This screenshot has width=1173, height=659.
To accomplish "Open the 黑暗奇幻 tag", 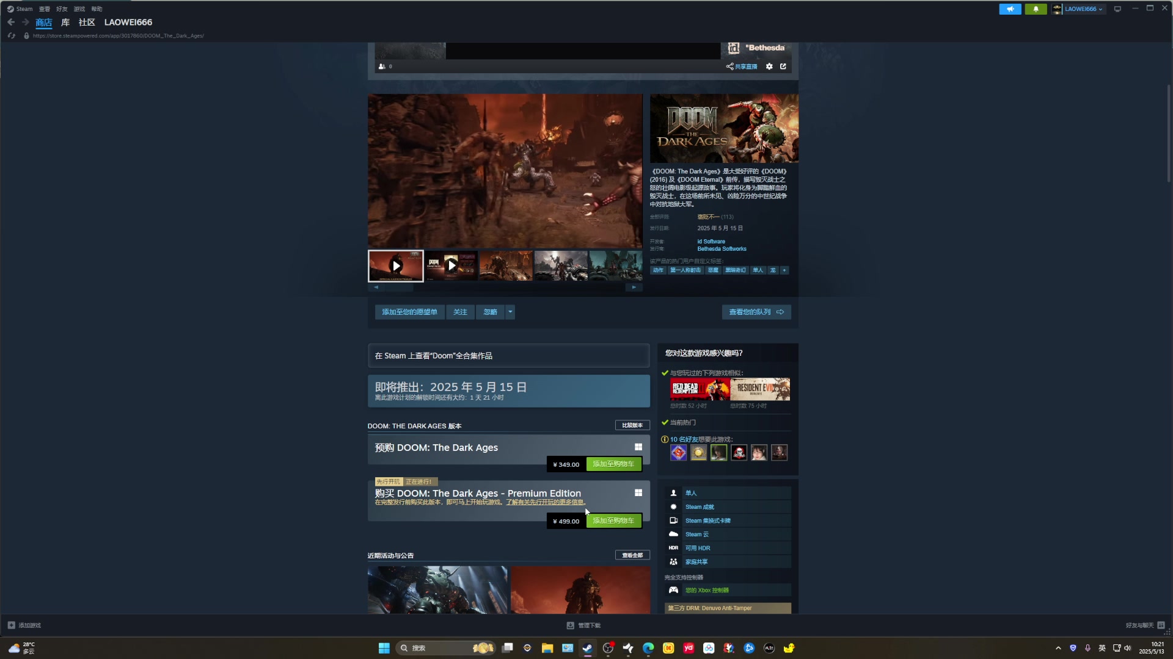I will pos(736,270).
